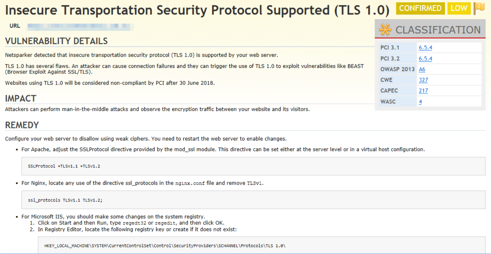
Task: Click the VULNERABILITY DETAILS heading
Action: pyautogui.click(x=56, y=41)
